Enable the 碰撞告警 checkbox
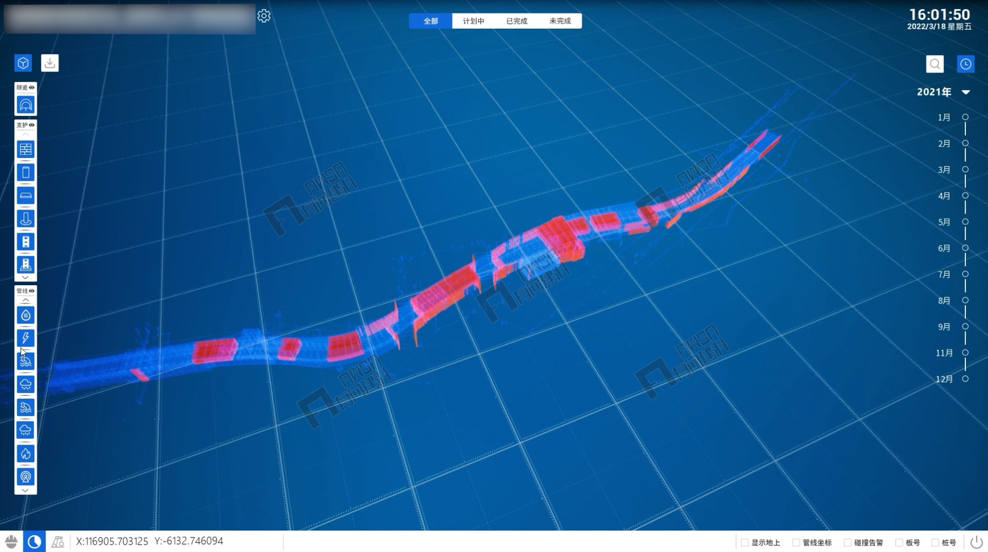This screenshot has height=552, width=988. point(847,543)
